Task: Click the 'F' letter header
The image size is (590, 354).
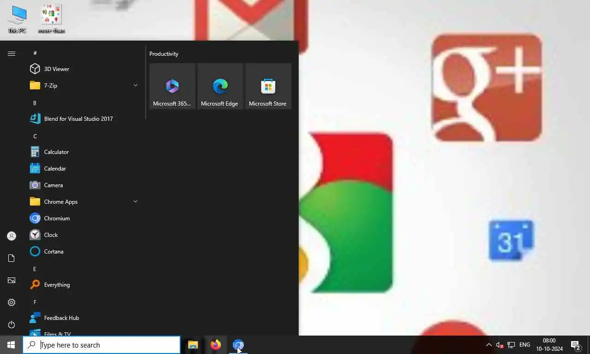Action: coord(35,302)
